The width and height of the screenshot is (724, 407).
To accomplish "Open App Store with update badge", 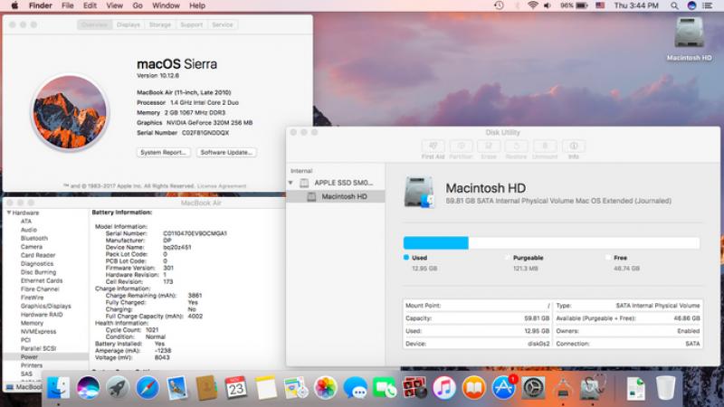I will click(x=504, y=388).
